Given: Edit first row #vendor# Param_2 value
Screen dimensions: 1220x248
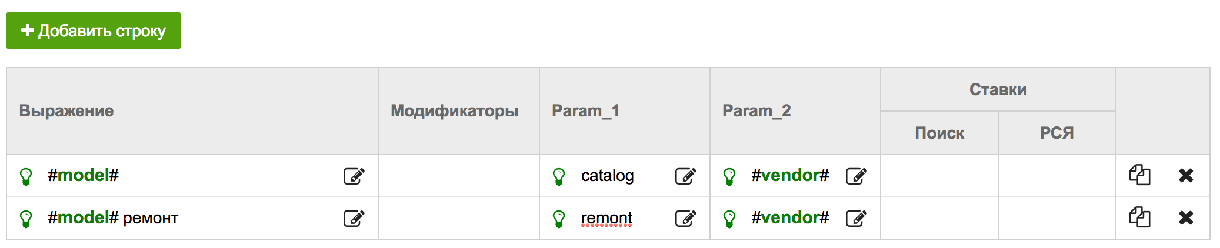Looking at the screenshot, I should [856, 176].
